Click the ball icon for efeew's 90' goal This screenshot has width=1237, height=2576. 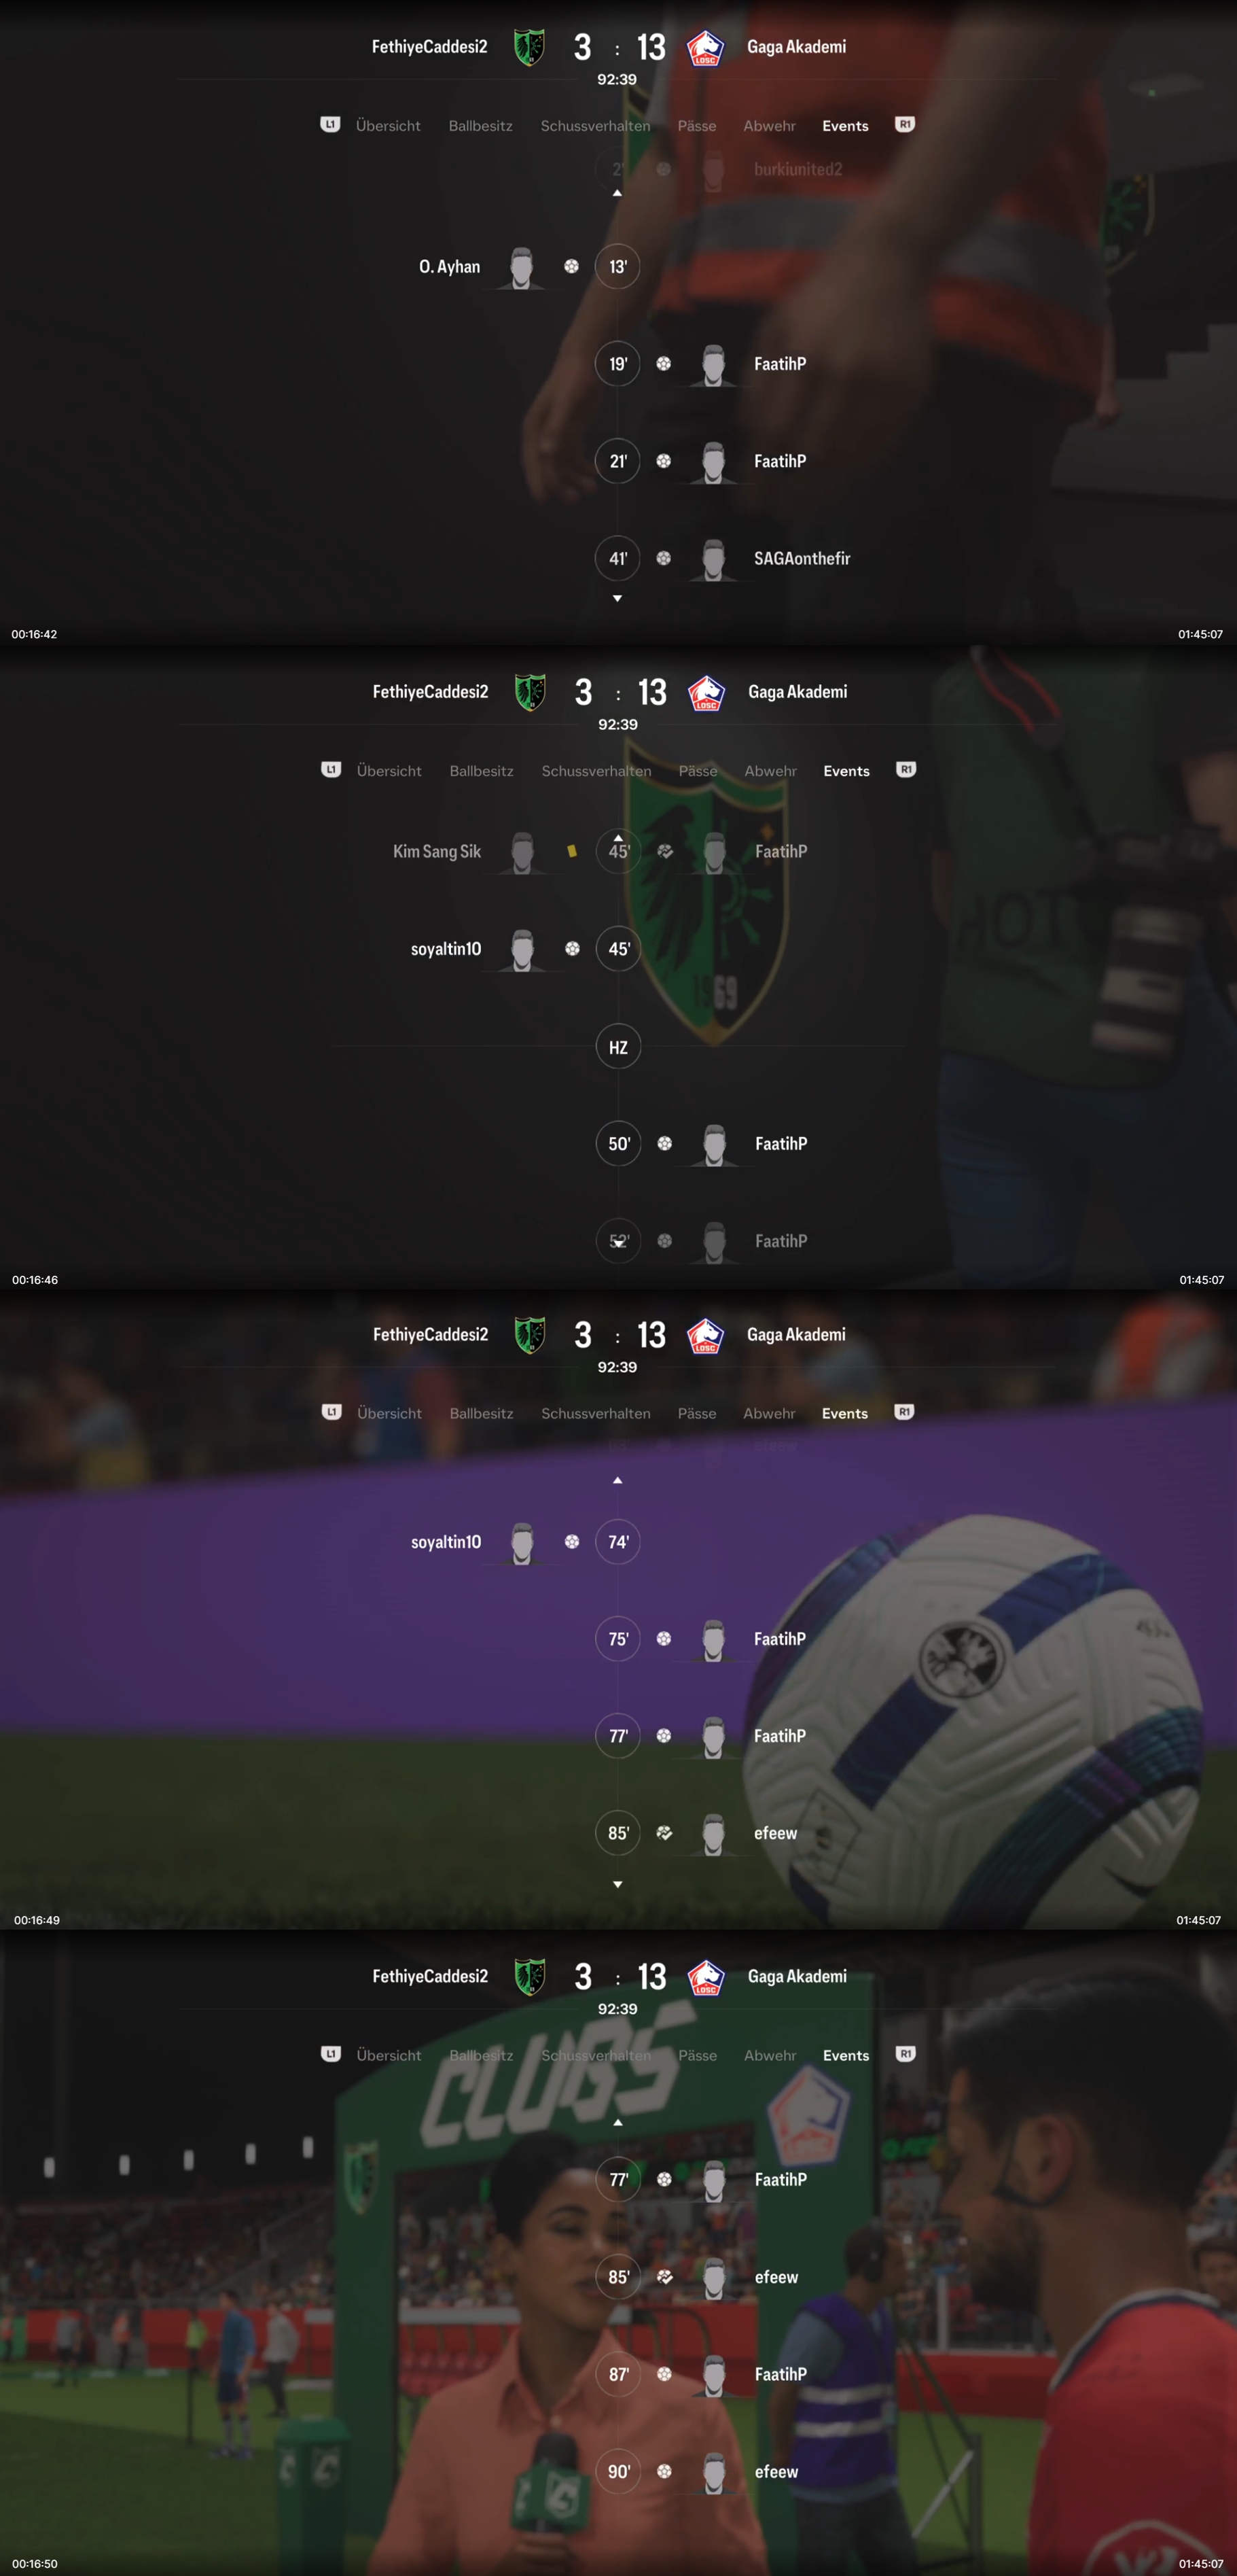(x=664, y=2471)
